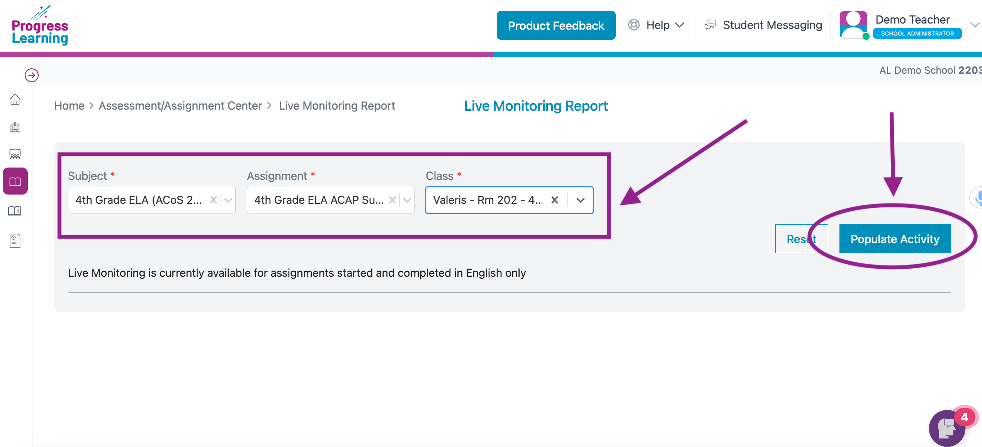Click the Live Monitoring Report breadcrumb text
982x447 pixels.
(x=337, y=106)
